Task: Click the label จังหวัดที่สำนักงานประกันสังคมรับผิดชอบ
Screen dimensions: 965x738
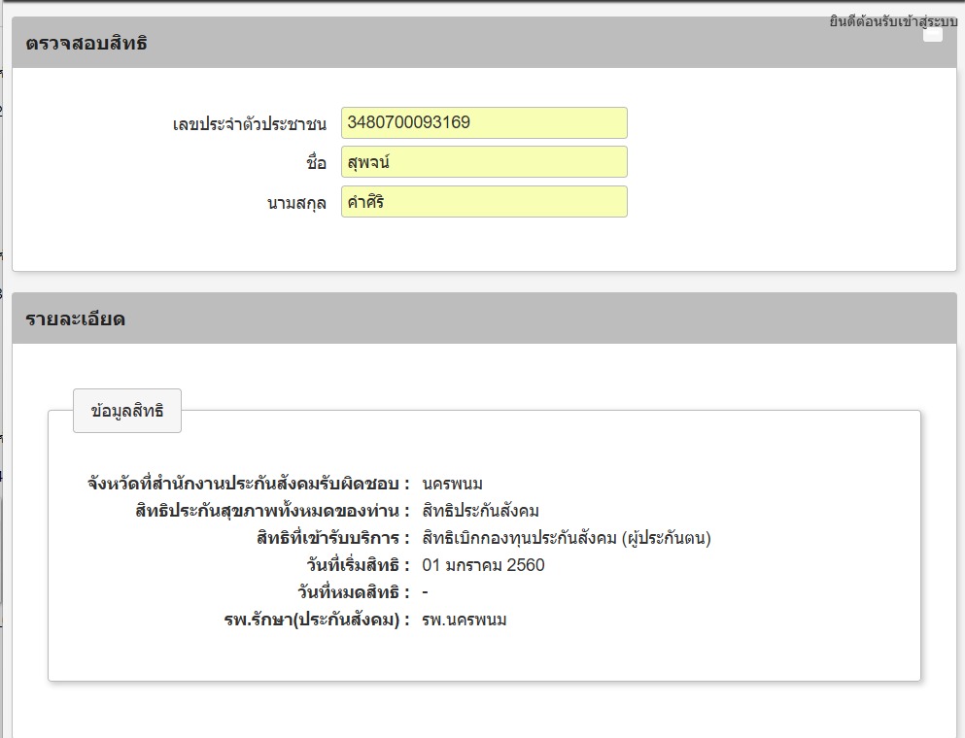Action: tap(249, 484)
